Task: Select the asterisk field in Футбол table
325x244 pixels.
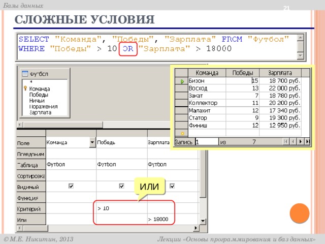Action: (x=31, y=82)
